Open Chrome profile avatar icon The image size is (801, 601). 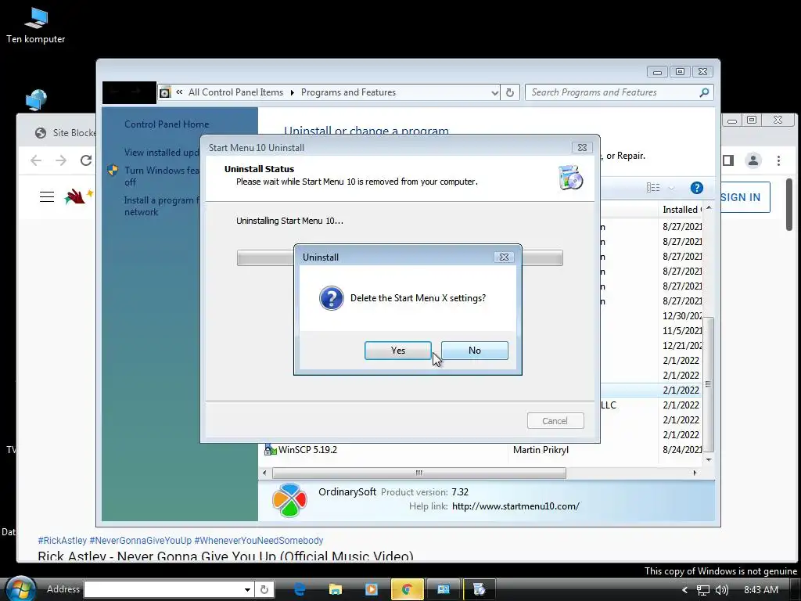[753, 160]
